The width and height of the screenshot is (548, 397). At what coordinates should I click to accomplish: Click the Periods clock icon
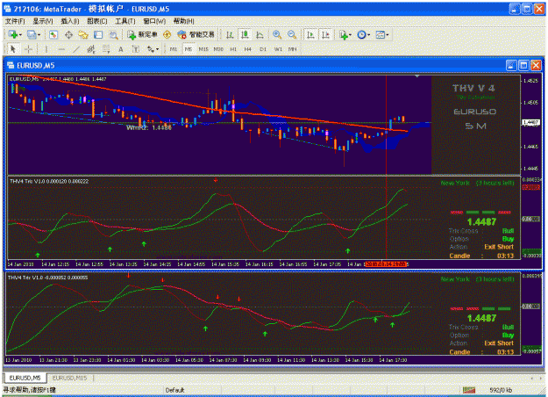(361, 34)
